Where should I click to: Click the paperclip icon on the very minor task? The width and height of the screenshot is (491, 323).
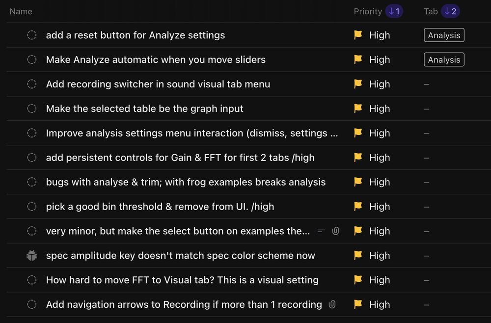pos(335,231)
